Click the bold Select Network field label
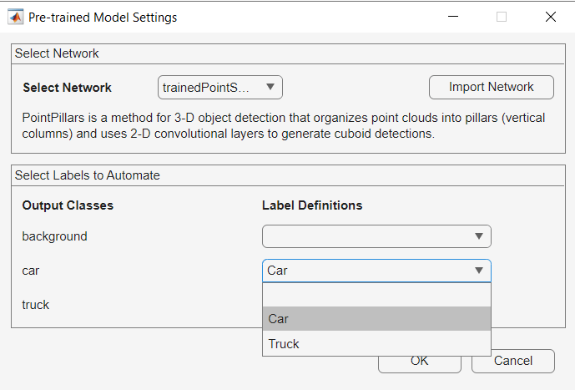The height and width of the screenshot is (390, 575). (67, 88)
